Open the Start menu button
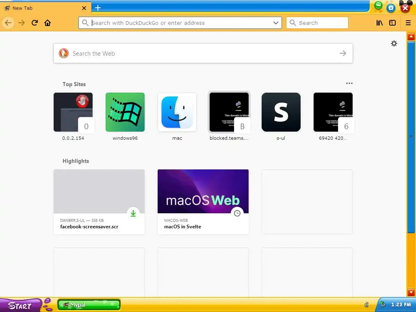The image size is (416, 312). pos(20,305)
